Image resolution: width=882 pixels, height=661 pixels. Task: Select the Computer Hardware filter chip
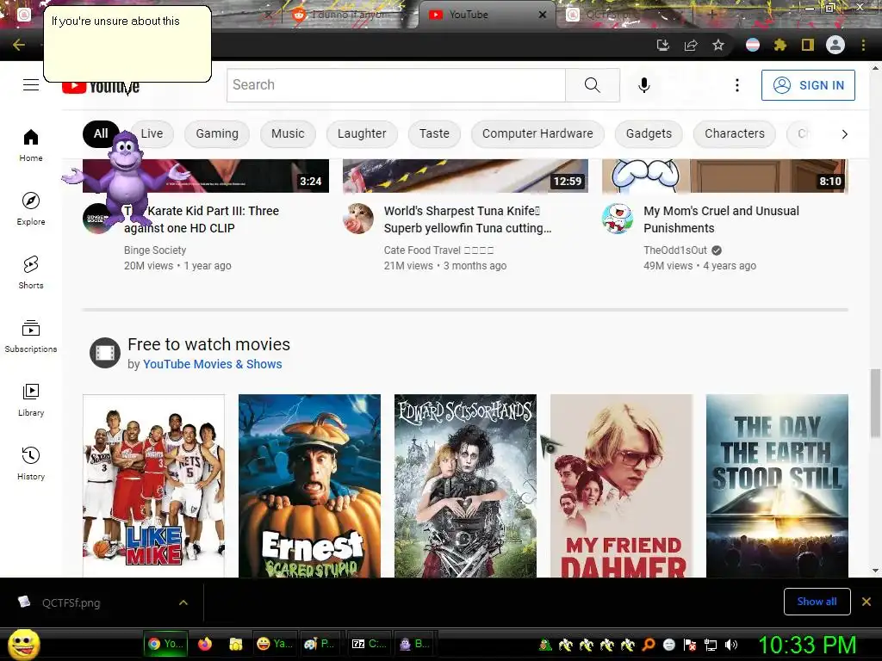537,133
